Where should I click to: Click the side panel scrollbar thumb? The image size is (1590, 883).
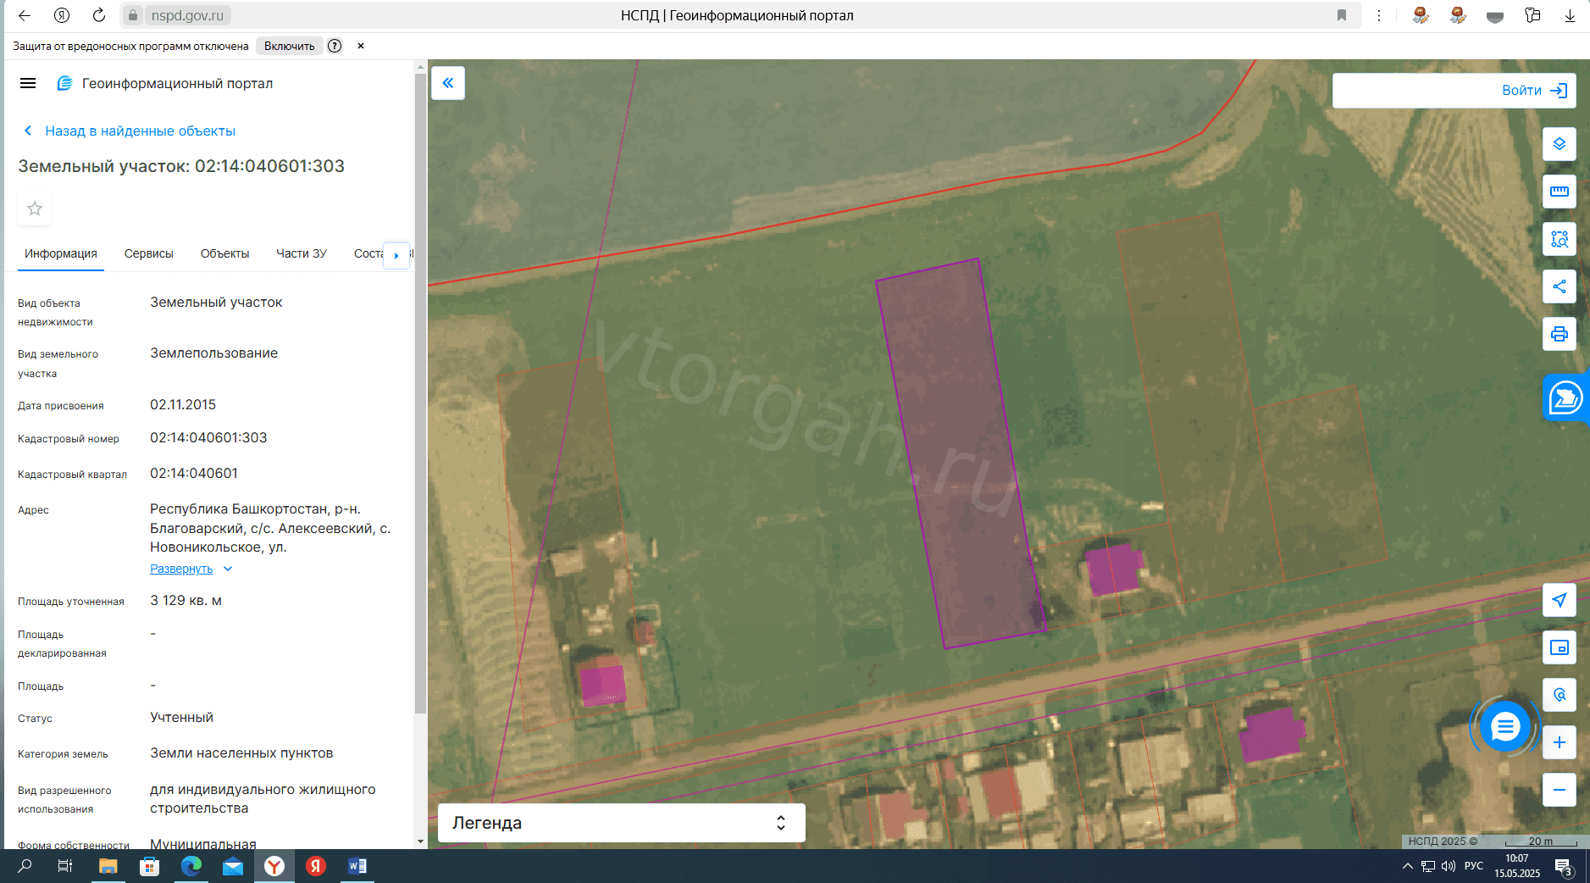420,394
